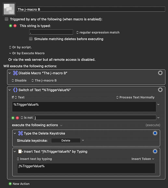Enable Simulate matching deletes before executing
Viewport: 168px width, 188px height.
point(31,39)
